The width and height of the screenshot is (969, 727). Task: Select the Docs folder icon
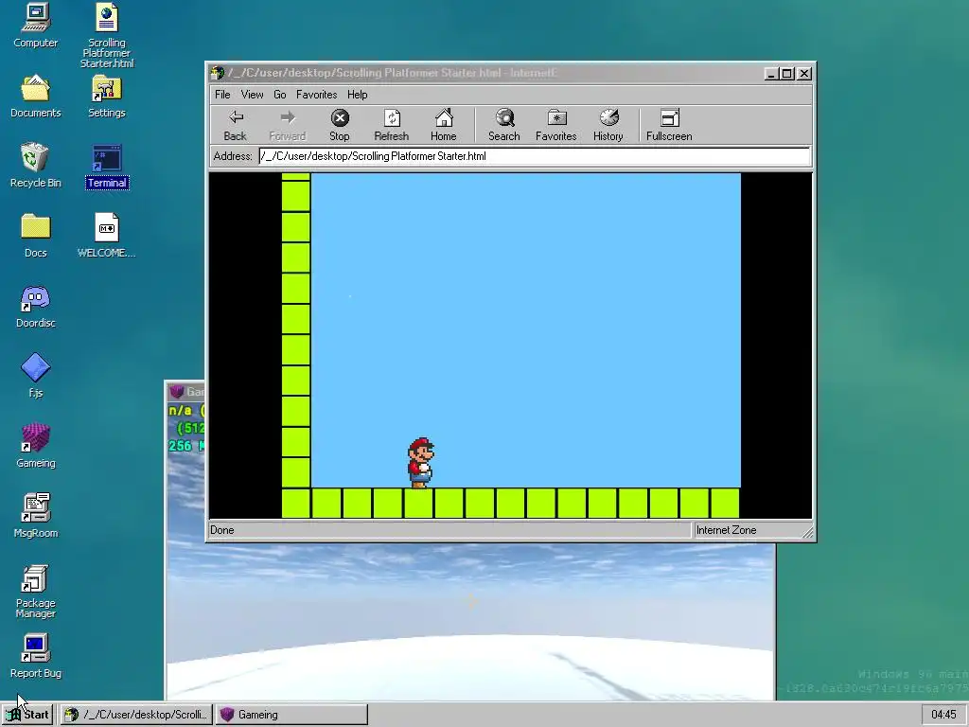click(36, 236)
